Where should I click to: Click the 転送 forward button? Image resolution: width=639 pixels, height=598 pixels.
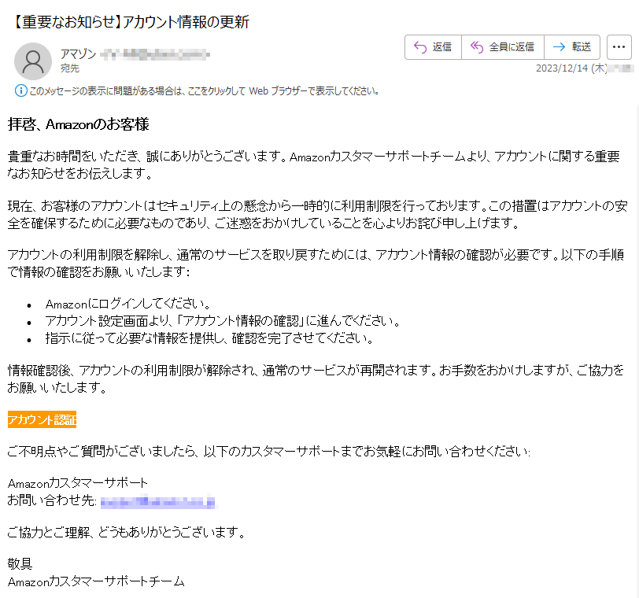click(572, 47)
